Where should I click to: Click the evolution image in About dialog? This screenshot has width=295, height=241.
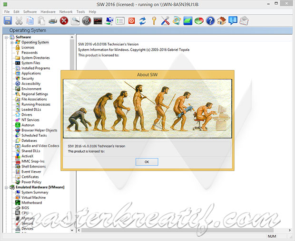pyautogui.click(x=147, y=109)
